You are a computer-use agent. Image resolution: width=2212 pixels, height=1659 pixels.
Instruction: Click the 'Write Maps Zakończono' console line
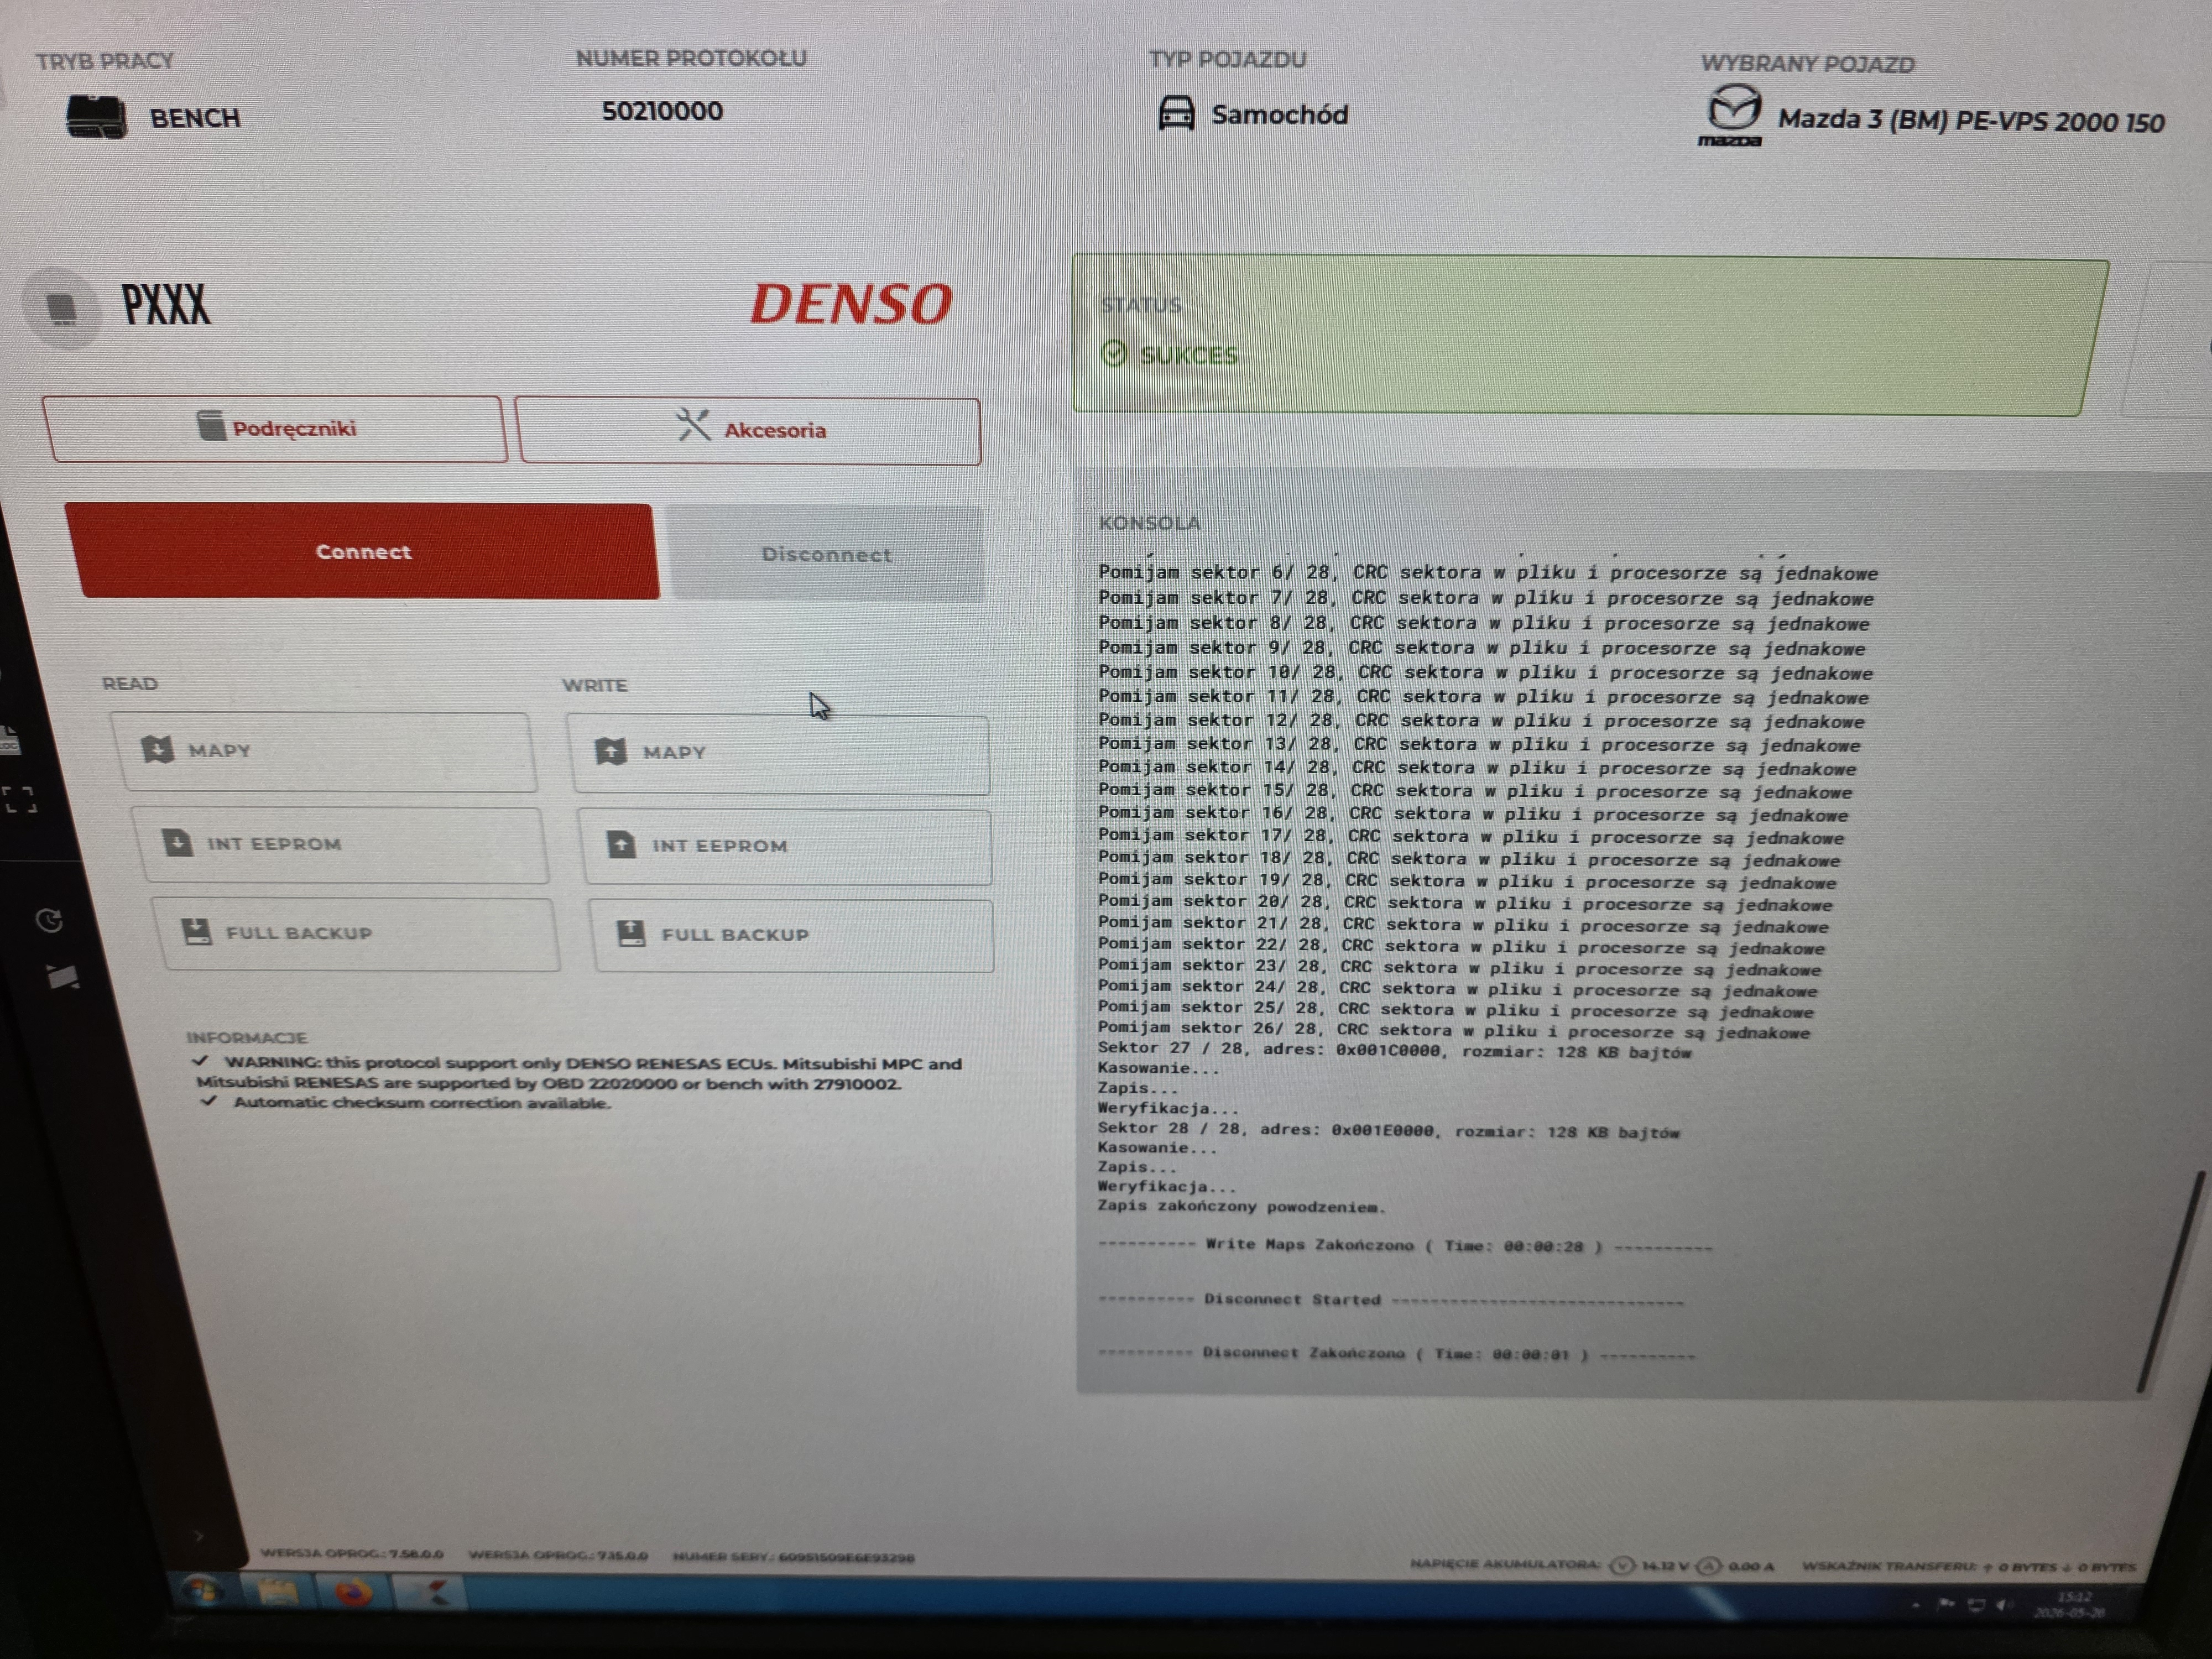[x=1406, y=1246]
